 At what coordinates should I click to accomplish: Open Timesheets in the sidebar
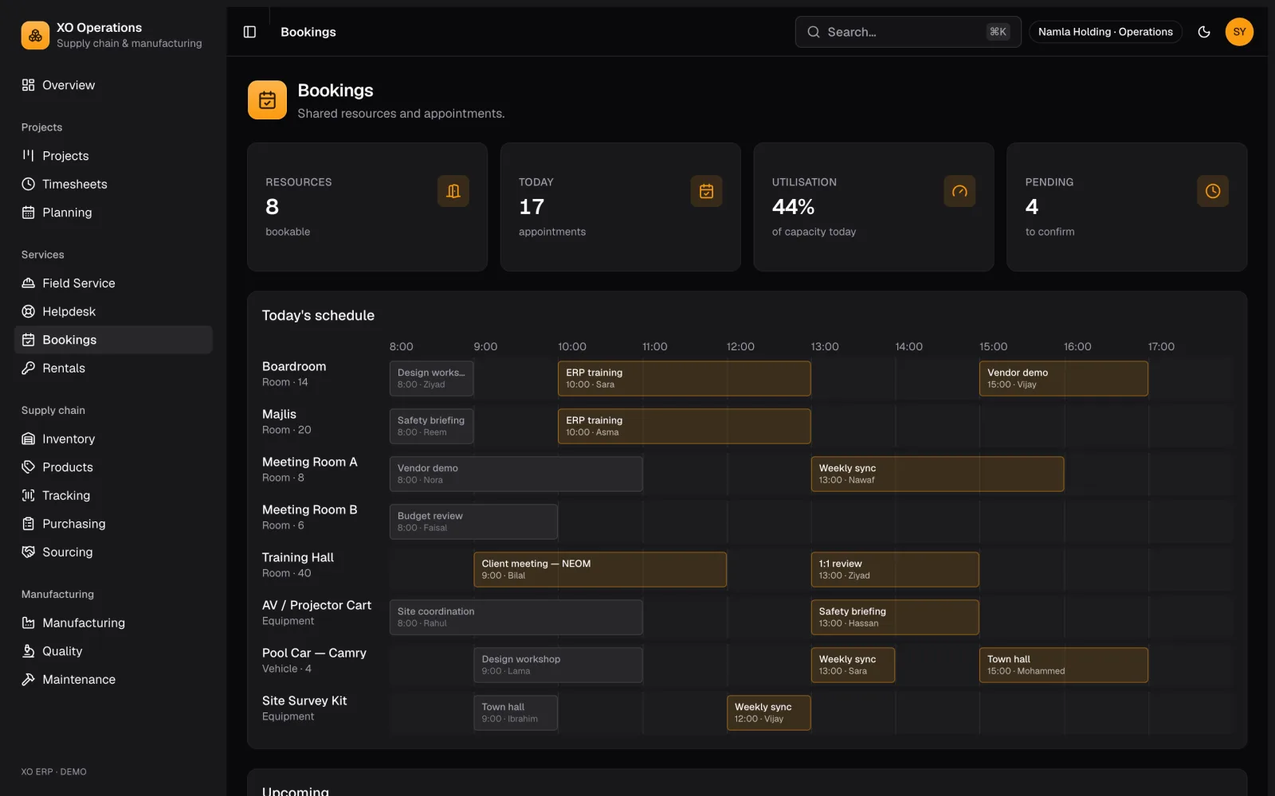tap(113, 184)
